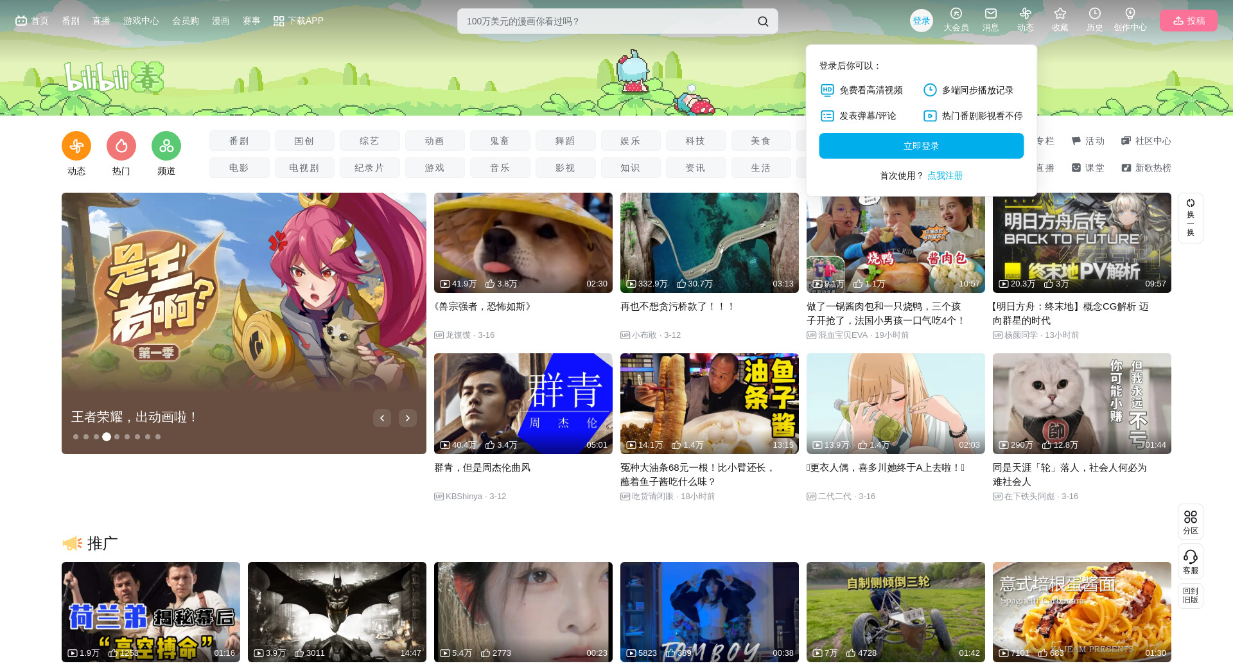Screen dimensions: 1233x668
Task: Open Batman promoted video thumbnail
Action: pyautogui.click(x=337, y=612)
